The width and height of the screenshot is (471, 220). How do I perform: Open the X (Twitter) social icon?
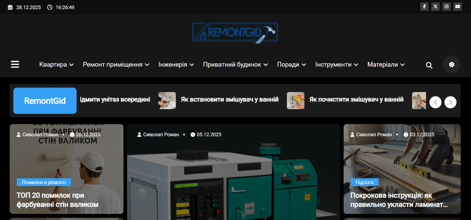point(435,7)
